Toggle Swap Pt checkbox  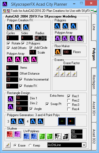(x=47, y=104)
